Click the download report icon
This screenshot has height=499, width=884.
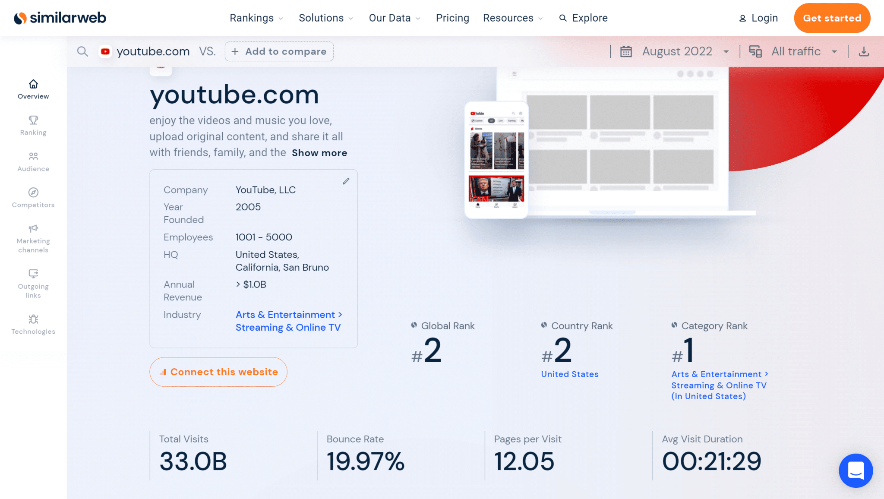(x=864, y=51)
